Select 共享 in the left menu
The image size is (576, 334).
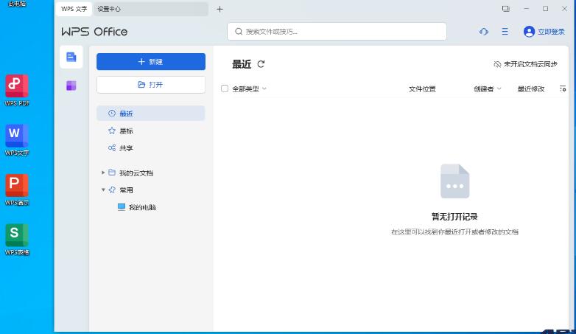pyautogui.click(x=150, y=148)
